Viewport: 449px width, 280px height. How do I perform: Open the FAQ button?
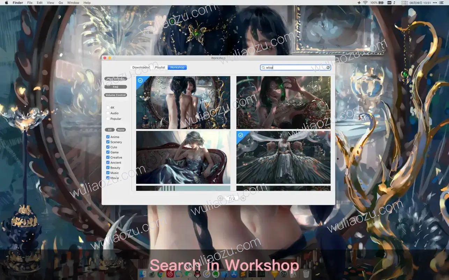116,87
